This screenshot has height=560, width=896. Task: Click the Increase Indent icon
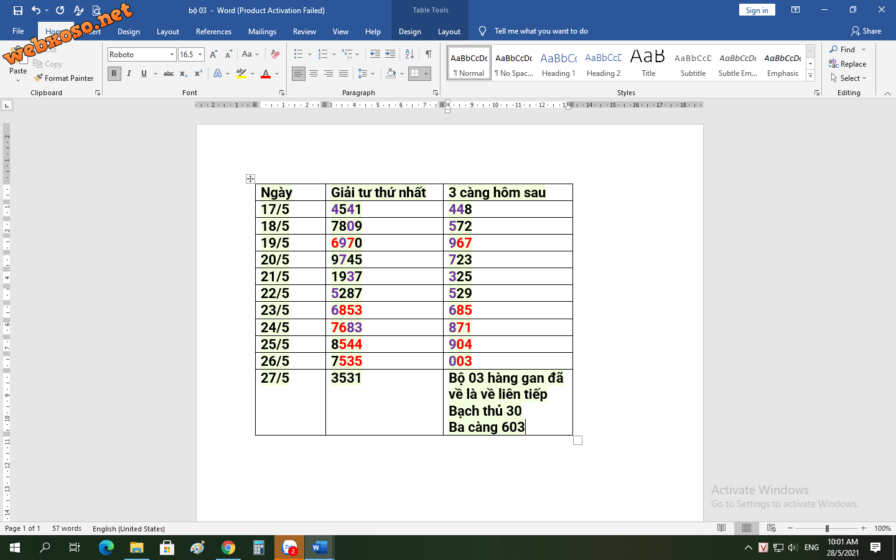click(x=390, y=54)
